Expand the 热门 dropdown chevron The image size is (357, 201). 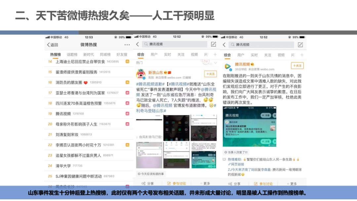click(216, 62)
